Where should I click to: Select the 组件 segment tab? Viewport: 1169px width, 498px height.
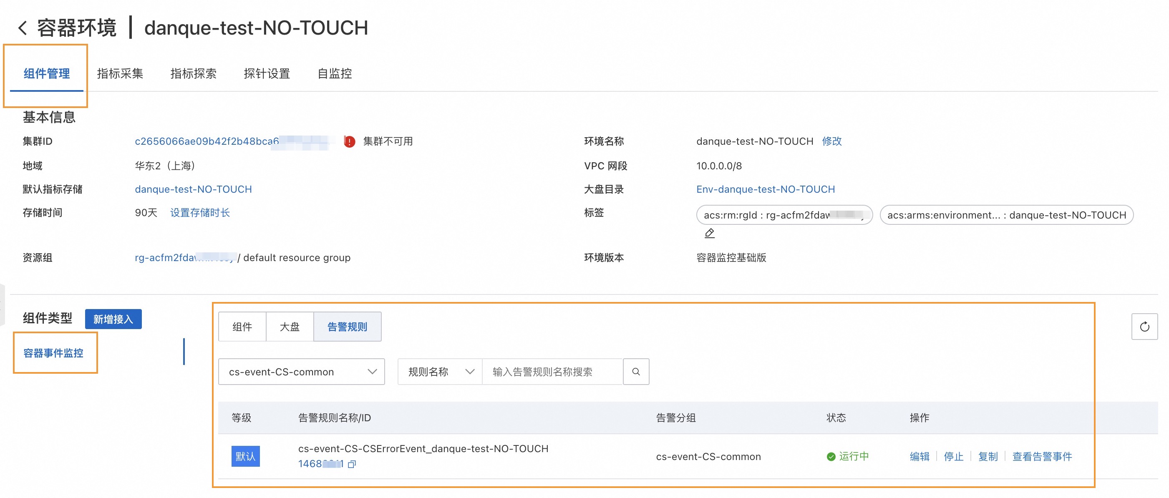(x=242, y=327)
